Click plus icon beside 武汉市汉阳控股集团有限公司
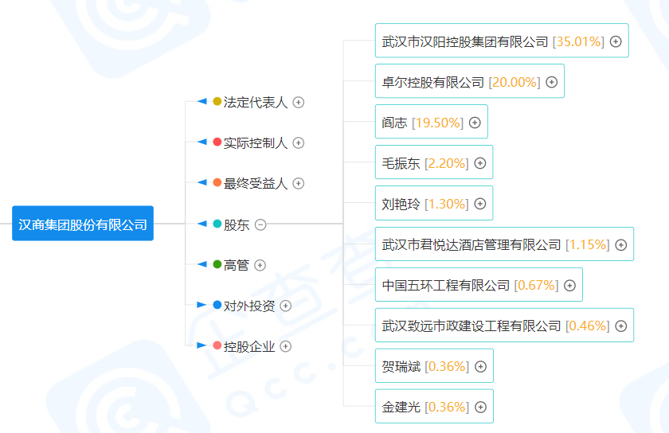 tap(616, 41)
